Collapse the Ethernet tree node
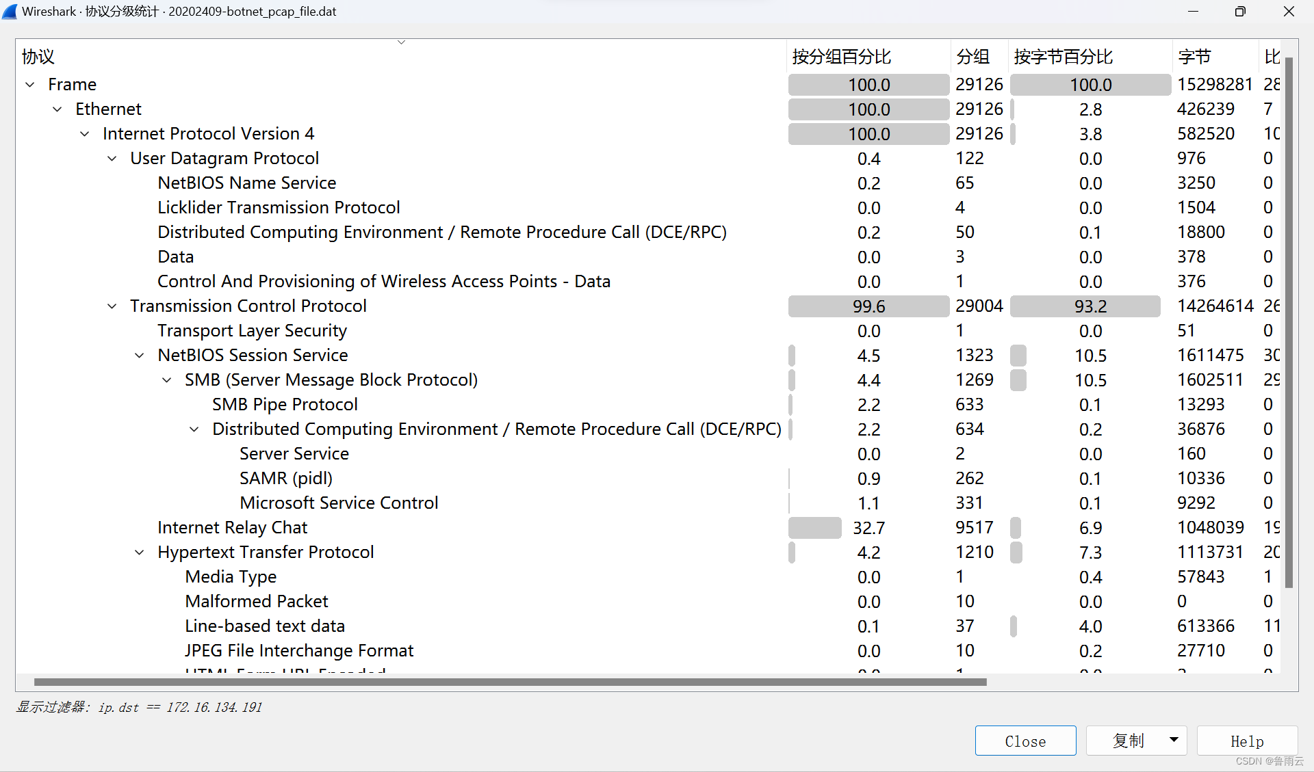1314x772 pixels. pos(57,109)
